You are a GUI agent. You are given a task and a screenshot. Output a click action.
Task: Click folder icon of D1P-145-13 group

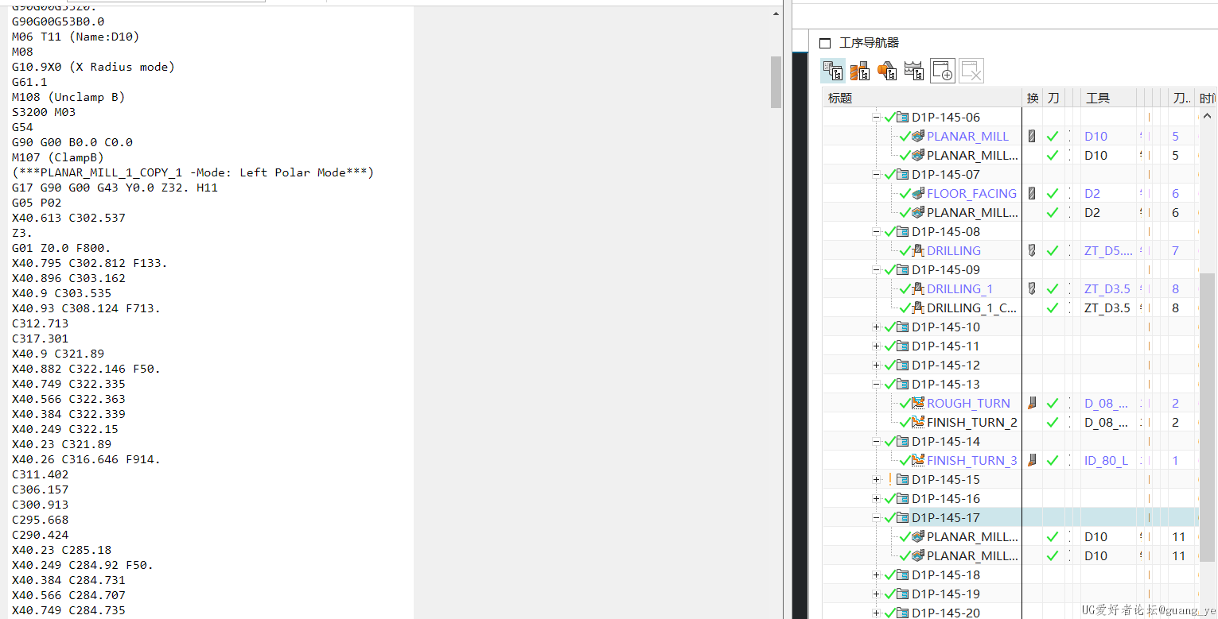pyautogui.click(x=902, y=384)
